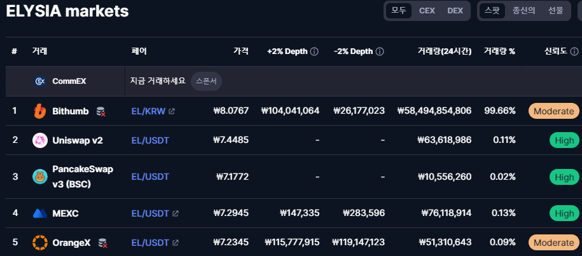This screenshot has height=256, width=582.
Task: Select the 모두 exchange filter
Action: point(399,11)
